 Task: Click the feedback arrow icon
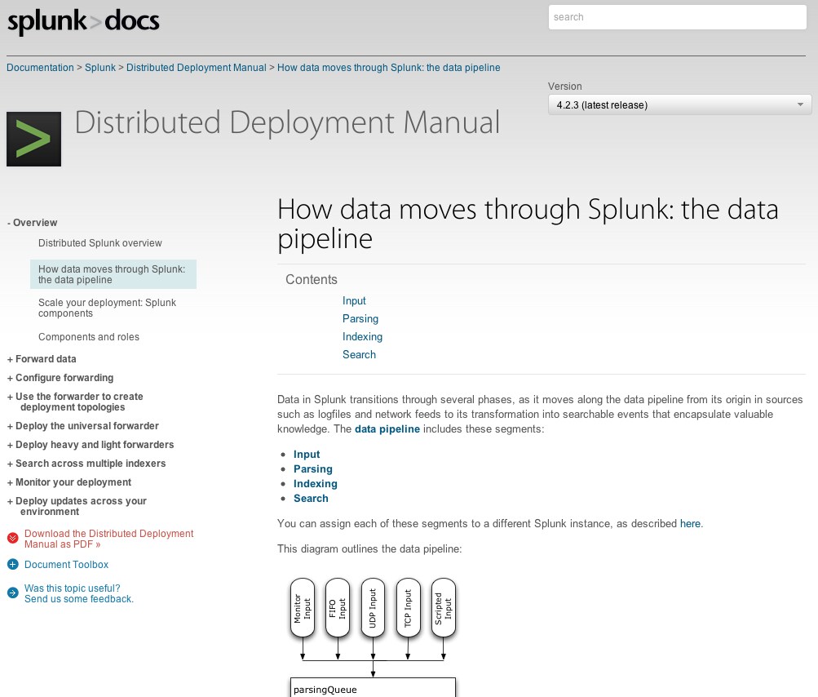13,593
